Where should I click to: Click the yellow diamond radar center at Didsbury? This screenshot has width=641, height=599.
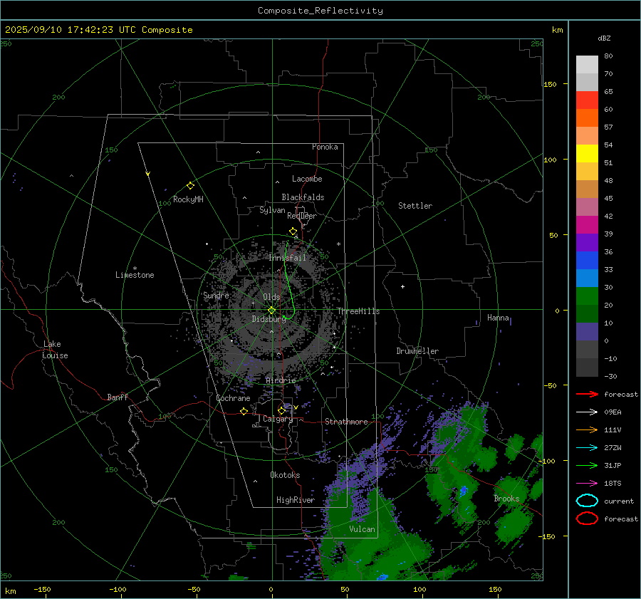[x=271, y=311]
